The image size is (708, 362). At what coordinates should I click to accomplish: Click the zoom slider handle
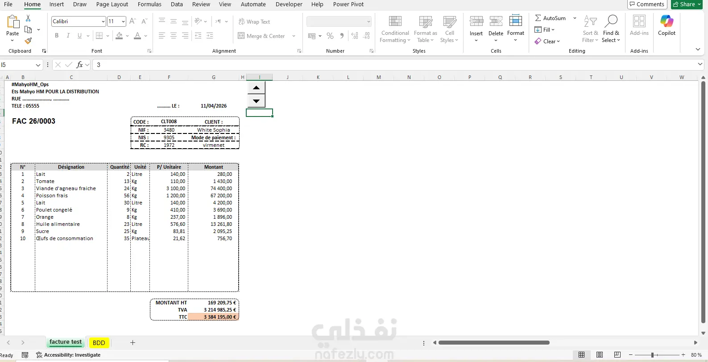[x=652, y=355]
